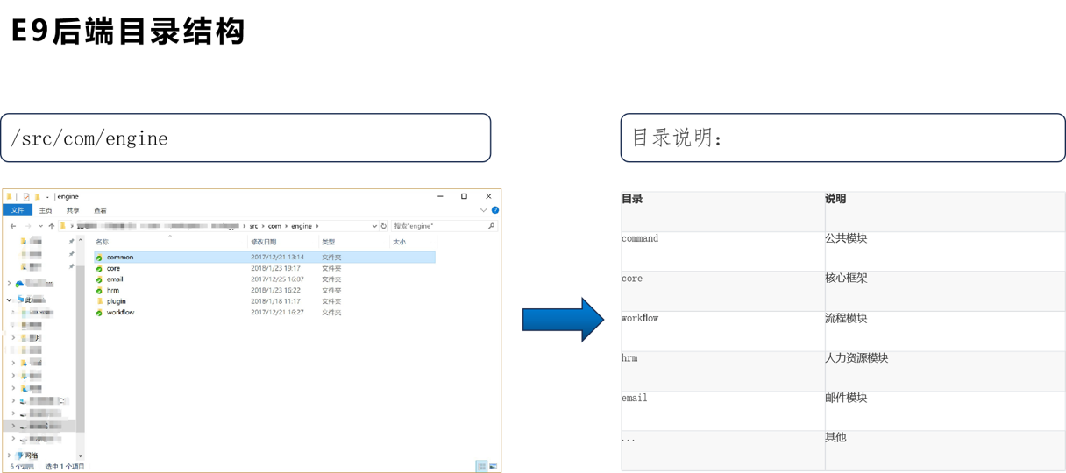Select 网络 in the navigation pane
This screenshot has width=1066, height=473.
pos(32,455)
